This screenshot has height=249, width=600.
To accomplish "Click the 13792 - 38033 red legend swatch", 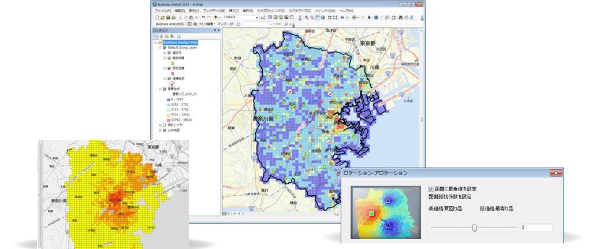I will [x=169, y=120].
